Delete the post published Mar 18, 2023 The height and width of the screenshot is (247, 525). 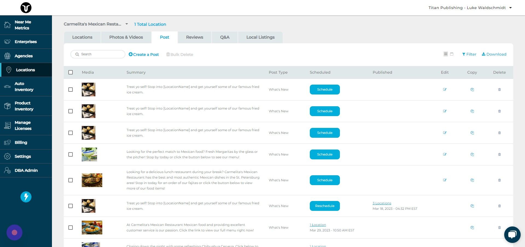pyautogui.click(x=500, y=206)
